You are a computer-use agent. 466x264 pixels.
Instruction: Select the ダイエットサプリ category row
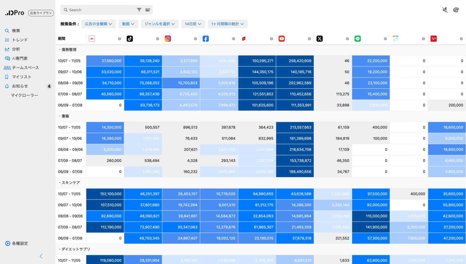(261, 249)
